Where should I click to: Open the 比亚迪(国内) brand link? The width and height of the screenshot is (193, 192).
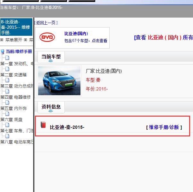76,34
